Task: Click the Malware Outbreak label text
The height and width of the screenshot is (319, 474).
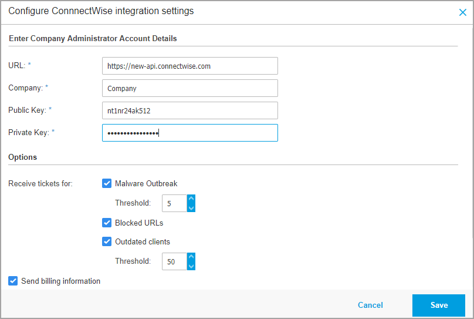Action: pyautogui.click(x=146, y=183)
